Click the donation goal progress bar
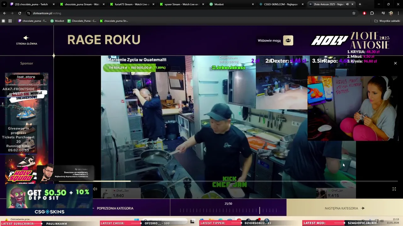Image resolution: width=403 pixels, height=226 pixels. pyautogui.click(x=137, y=67)
